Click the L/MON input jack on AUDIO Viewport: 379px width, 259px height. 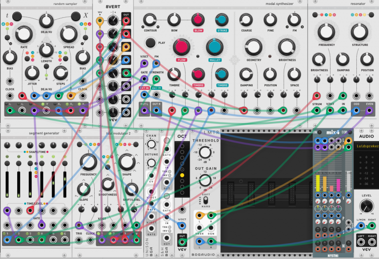coord(360,226)
